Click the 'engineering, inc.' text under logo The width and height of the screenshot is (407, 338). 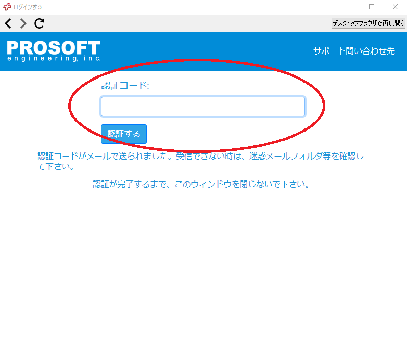54,59
